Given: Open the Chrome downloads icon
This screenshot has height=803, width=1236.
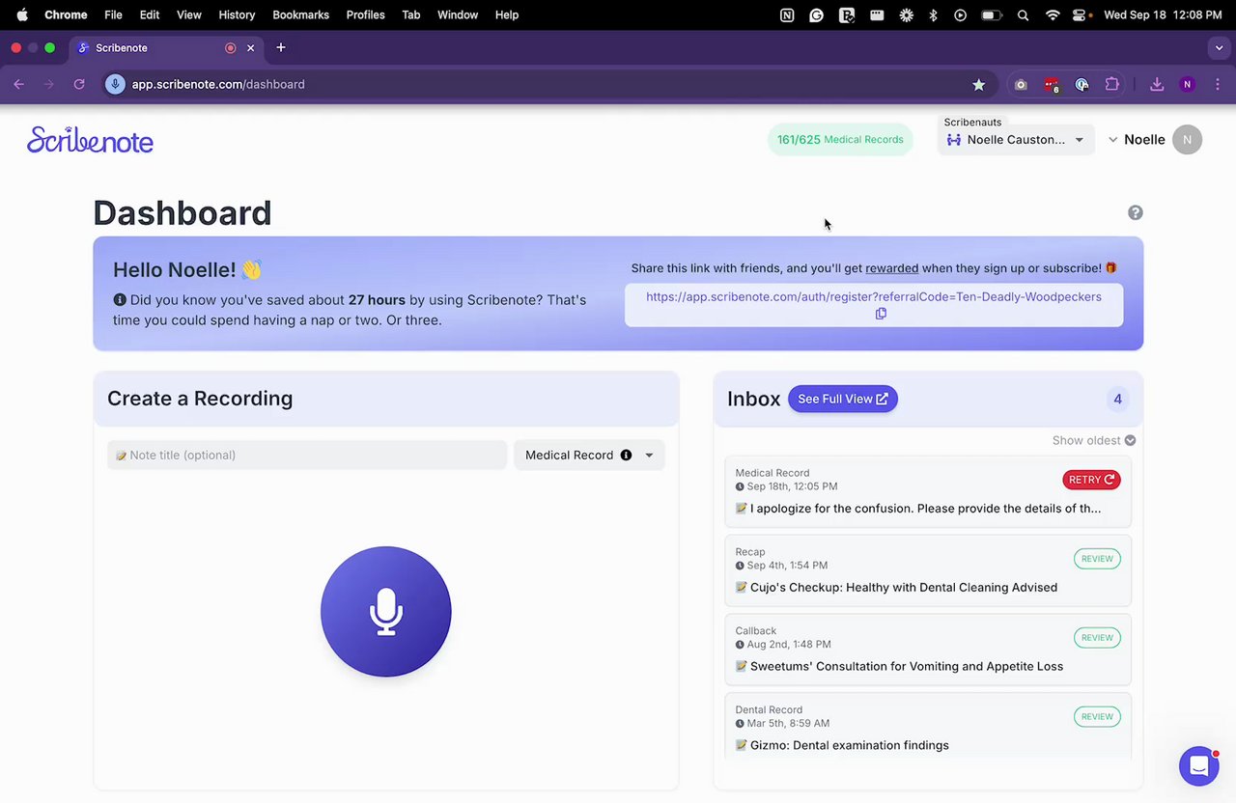Looking at the screenshot, I should click(1156, 85).
